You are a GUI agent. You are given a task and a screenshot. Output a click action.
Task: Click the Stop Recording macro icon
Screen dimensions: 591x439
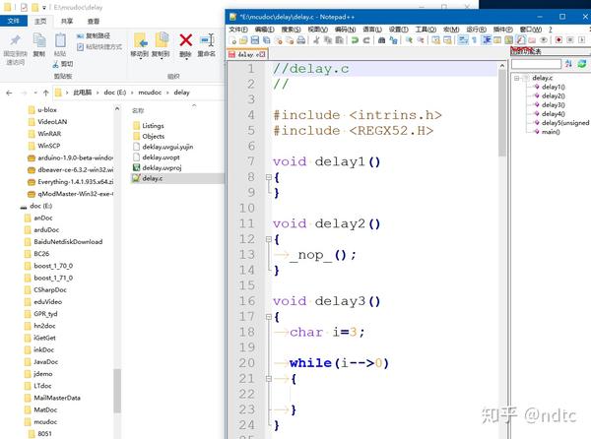[570, 40]
